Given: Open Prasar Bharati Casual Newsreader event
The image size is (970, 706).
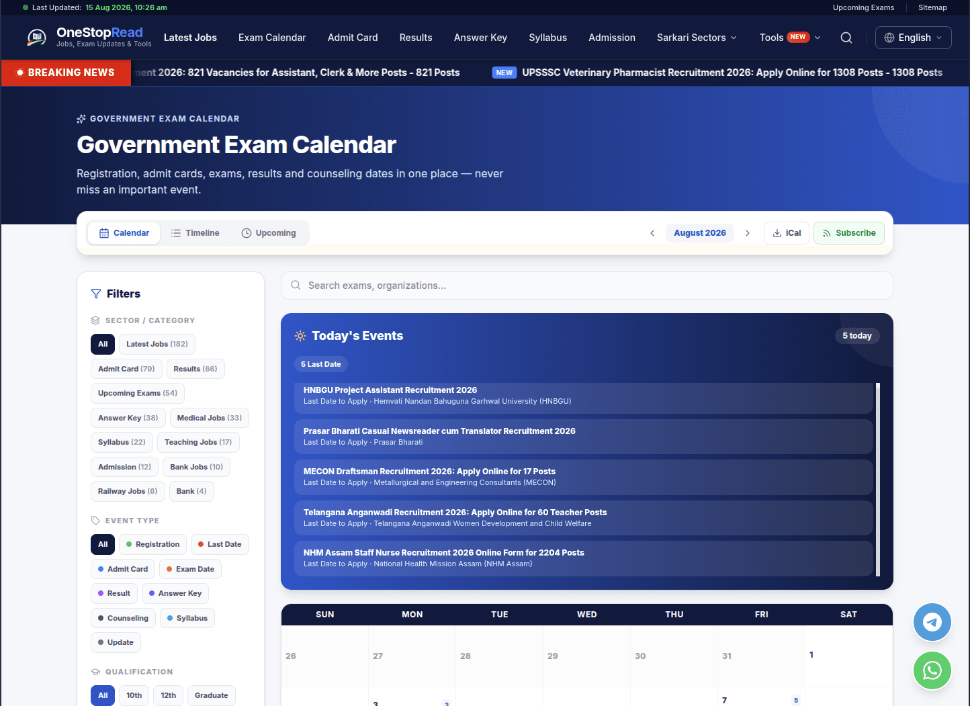Looking at the screenshot, I should click(584, 437).
